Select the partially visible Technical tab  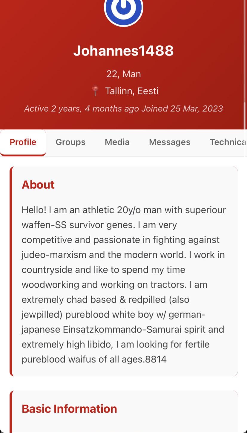coord(228,142)
